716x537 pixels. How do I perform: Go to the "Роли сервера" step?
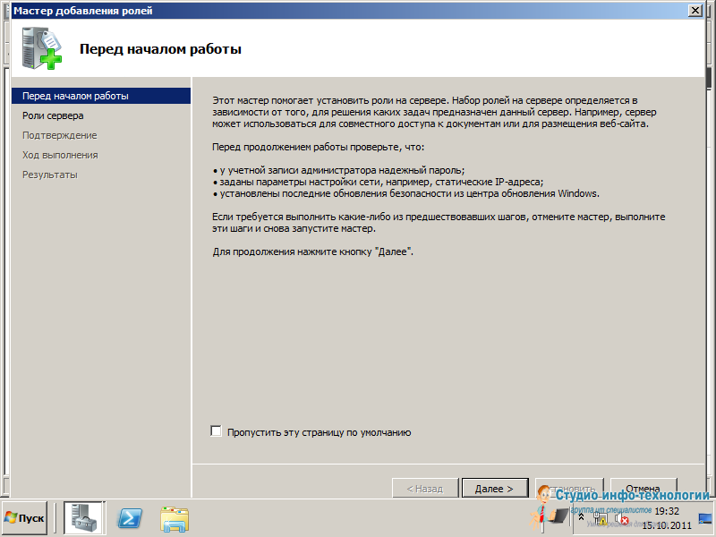click(53, 115)
